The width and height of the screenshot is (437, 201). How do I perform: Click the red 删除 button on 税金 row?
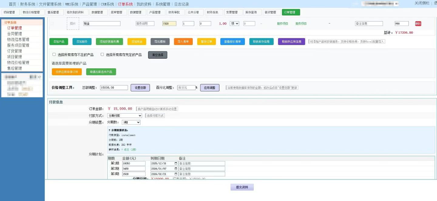pos(418,24)
